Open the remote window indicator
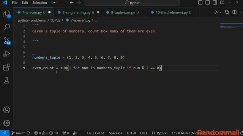Viewport: 243px width, 136px height. (x=5, y=133)
